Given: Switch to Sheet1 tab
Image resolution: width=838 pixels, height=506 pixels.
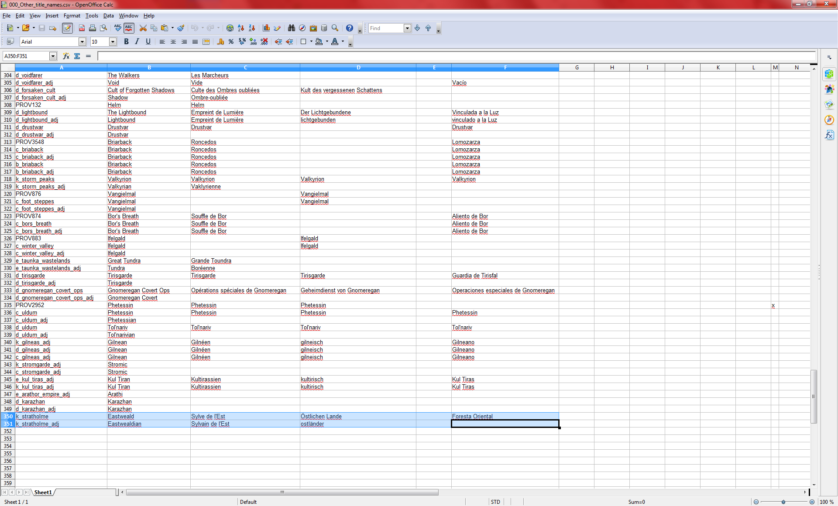Looking at the screenshot, I should (x=43, y=492).
